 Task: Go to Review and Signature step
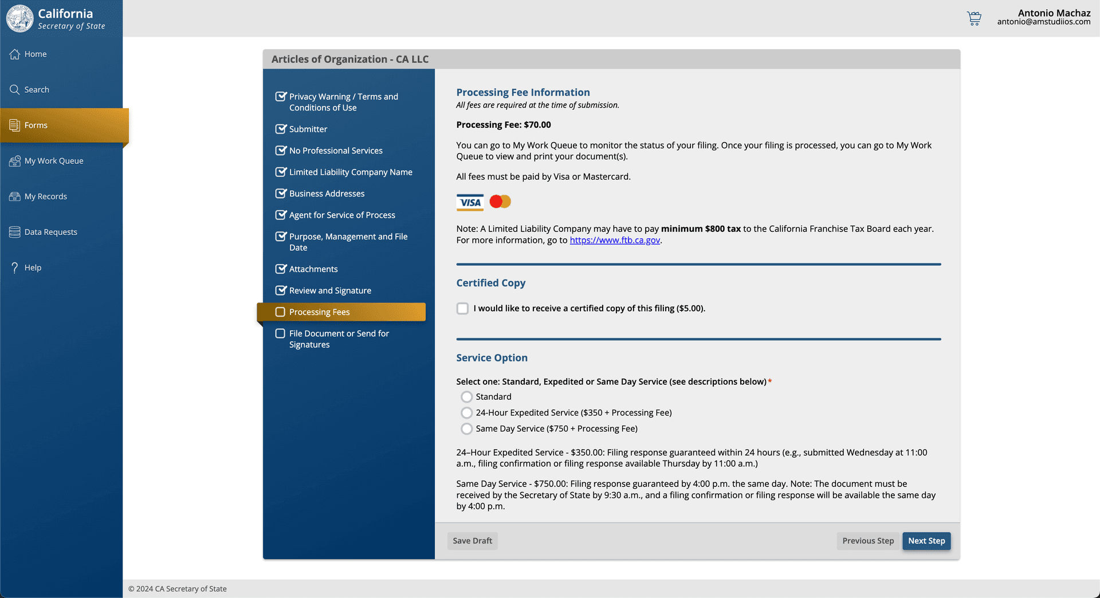pyautogui.click(x=329, y=290)
